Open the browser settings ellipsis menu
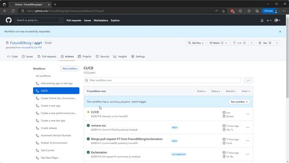This screenshot has height=163, width=289. (x=284, y=11)
